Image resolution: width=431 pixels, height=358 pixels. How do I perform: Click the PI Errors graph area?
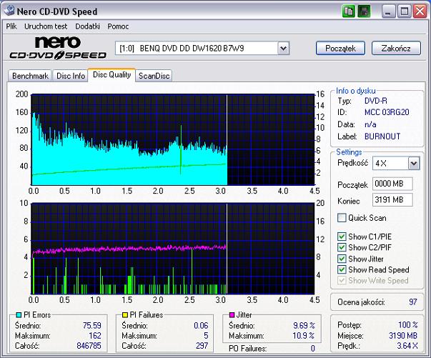point(173,139)
